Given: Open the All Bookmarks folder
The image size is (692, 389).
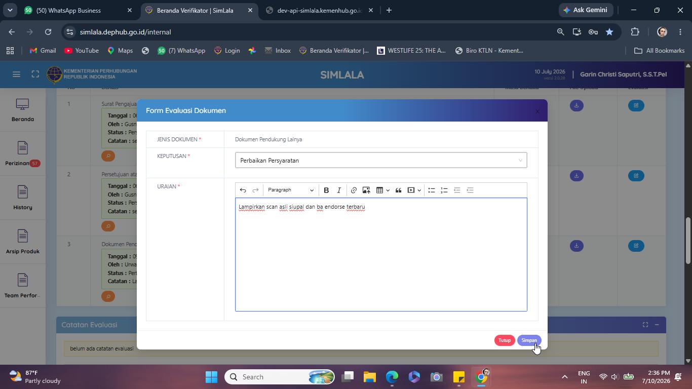Looking at the screenshot, I should (659, 51).
